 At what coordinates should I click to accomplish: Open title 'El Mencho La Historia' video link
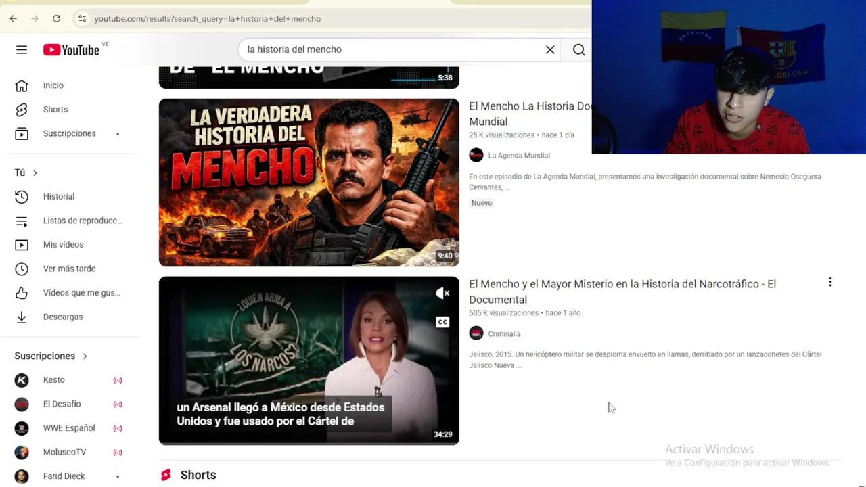(x=530, y=114)
